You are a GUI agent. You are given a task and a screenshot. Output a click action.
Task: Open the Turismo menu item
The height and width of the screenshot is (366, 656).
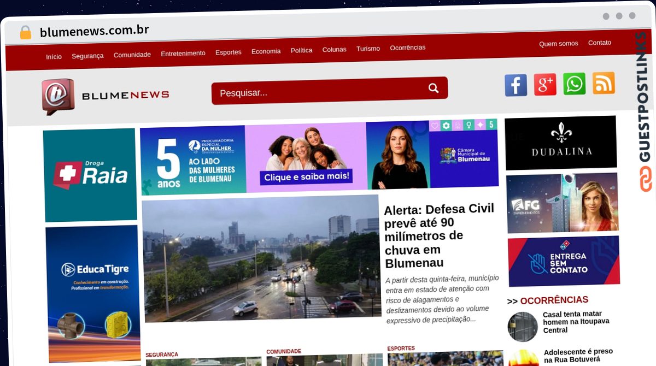click(x=368, y=49)
